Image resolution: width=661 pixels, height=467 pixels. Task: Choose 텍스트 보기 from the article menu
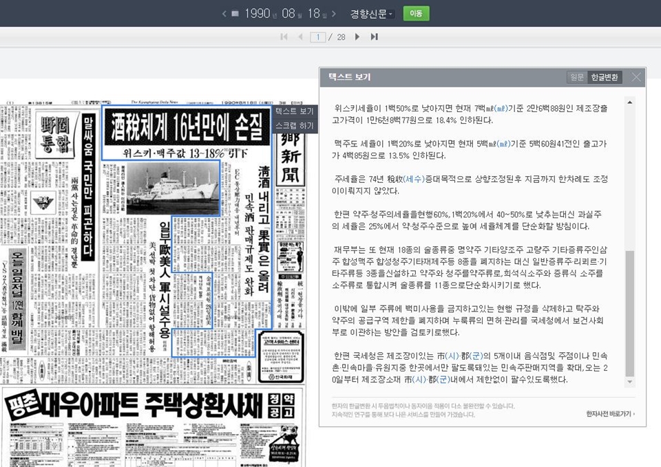click(x=295, y=112)
